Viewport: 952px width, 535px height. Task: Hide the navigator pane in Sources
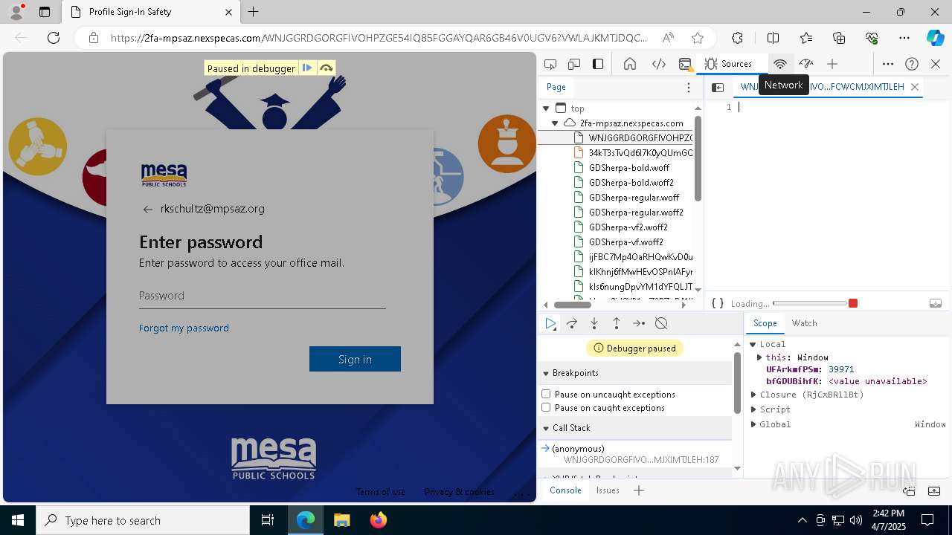[718, 87]
